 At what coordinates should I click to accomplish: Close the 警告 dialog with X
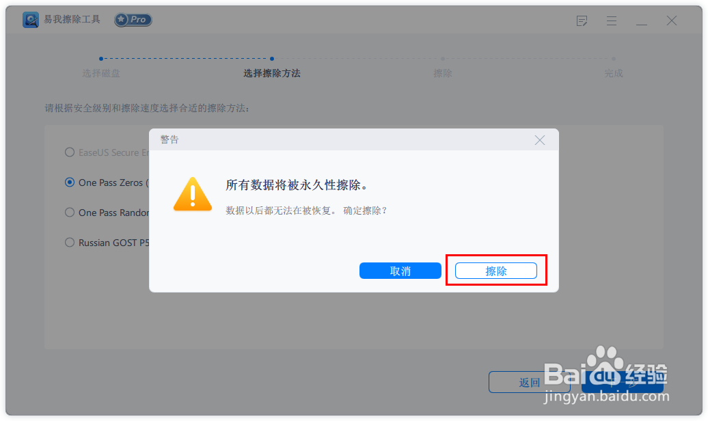540,140
